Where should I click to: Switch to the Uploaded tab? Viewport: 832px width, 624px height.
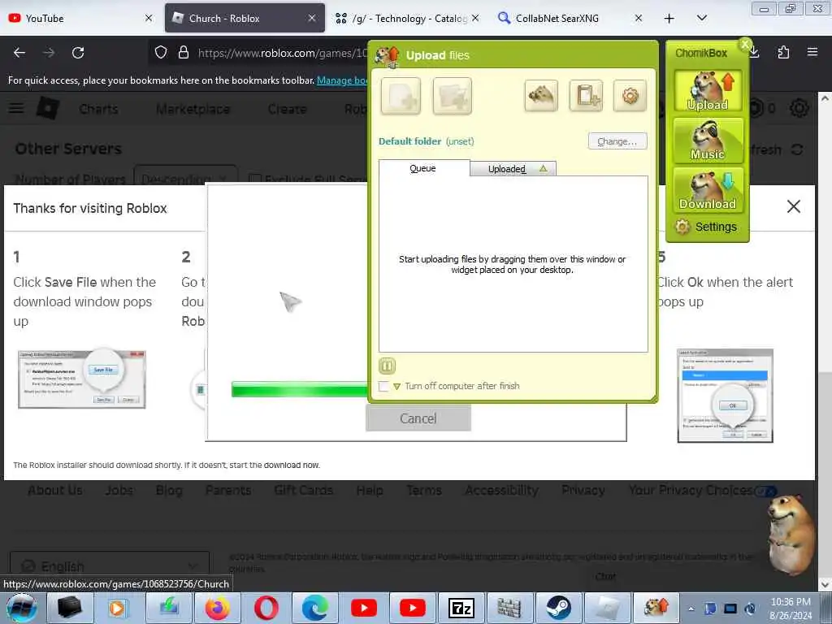pyautogui.click(x=507, y=169)
